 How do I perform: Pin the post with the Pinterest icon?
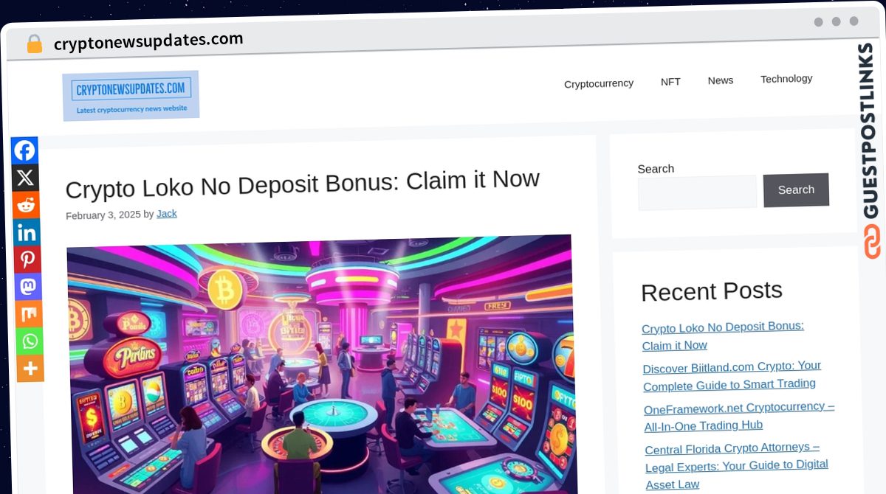click(x=27, y=260)
